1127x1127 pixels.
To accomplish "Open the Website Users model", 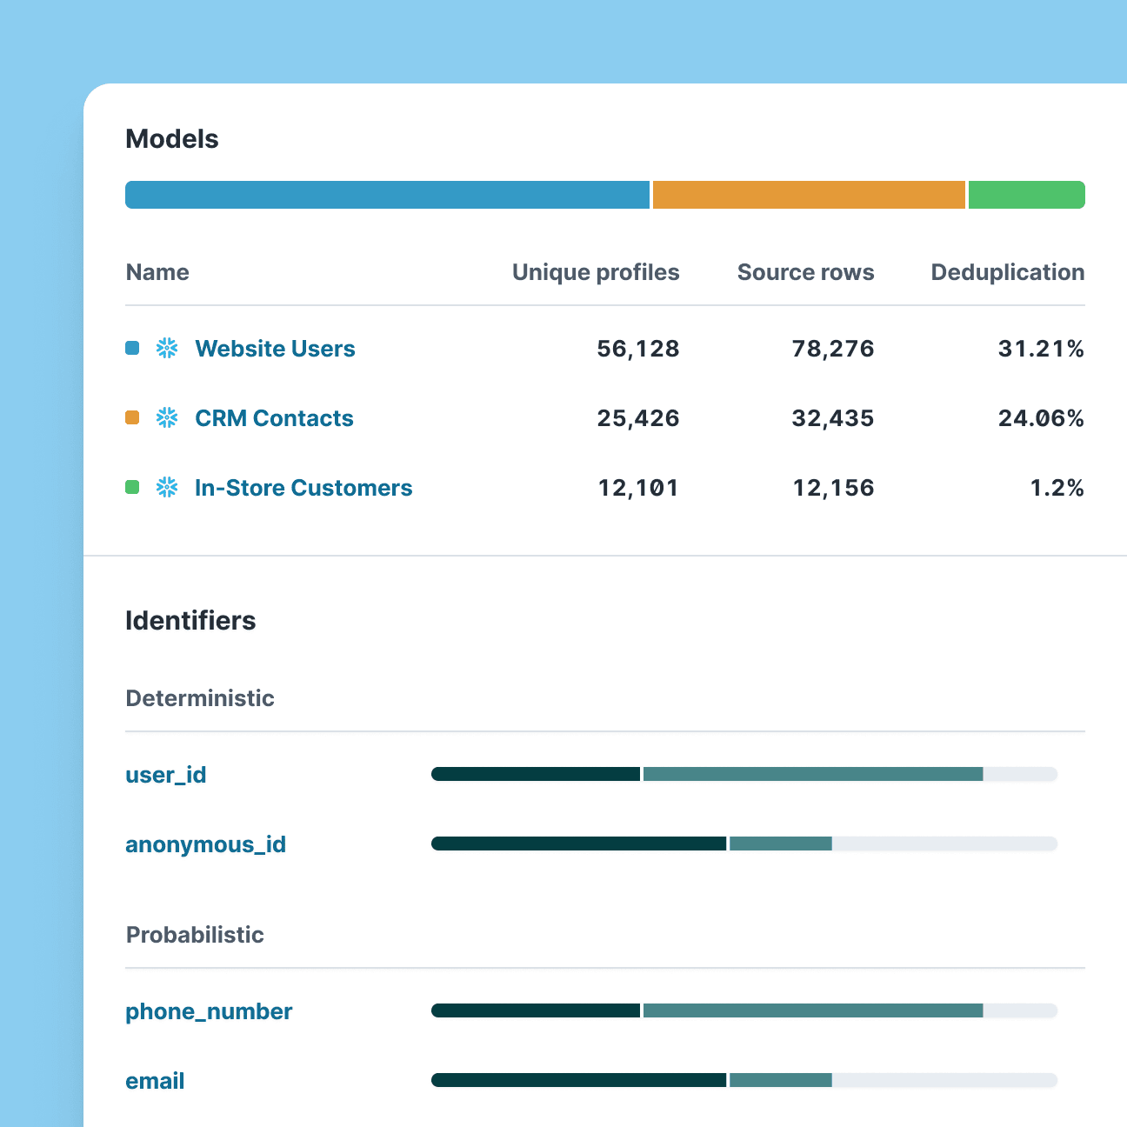I will pyautogui.click(x=275, y=349).
